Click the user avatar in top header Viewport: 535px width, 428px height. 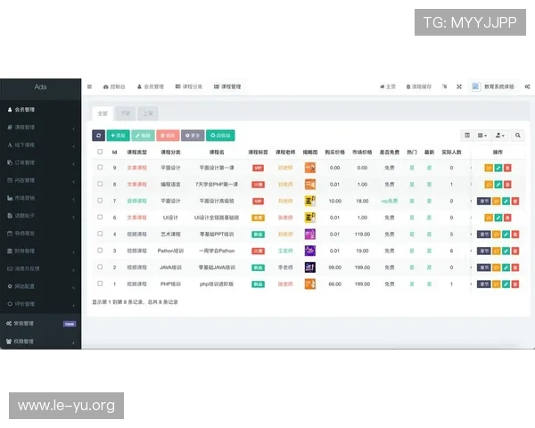click(x=475, y=86)
